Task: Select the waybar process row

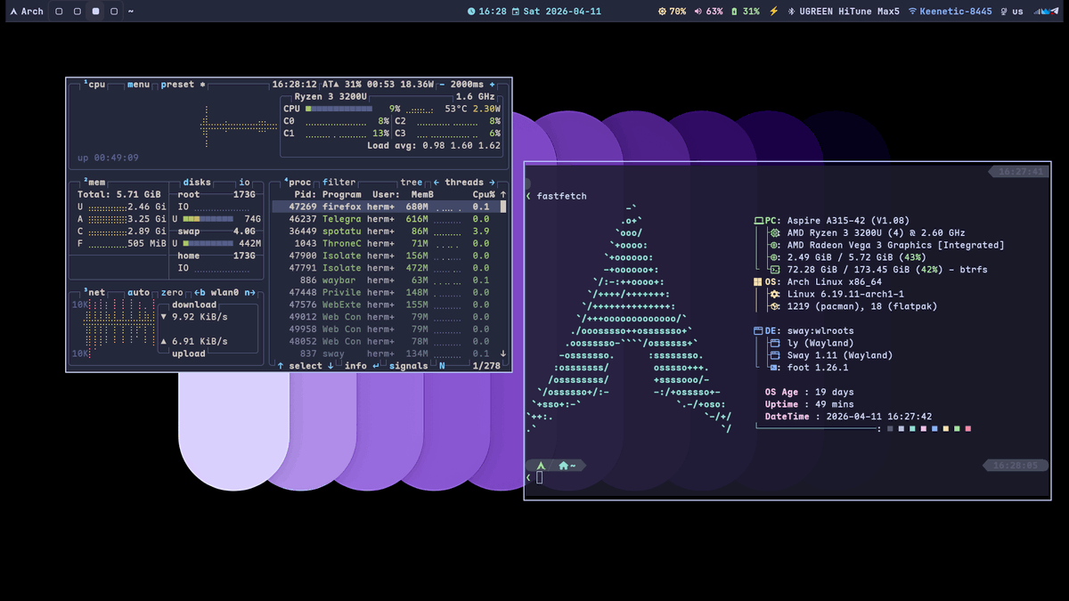Action: pos(386,280)
